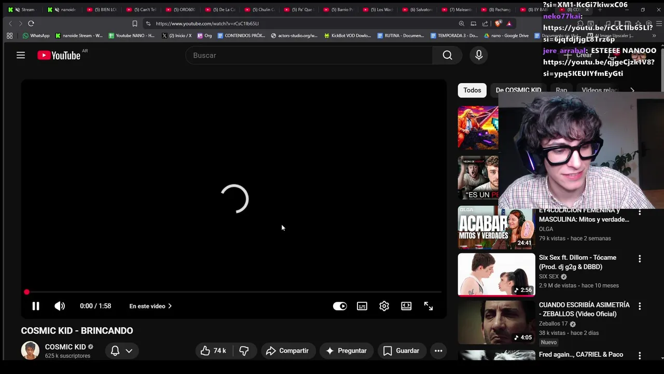Switch to the Pachanga browser tab
This screenshot has height=374, width=664.
496,9
